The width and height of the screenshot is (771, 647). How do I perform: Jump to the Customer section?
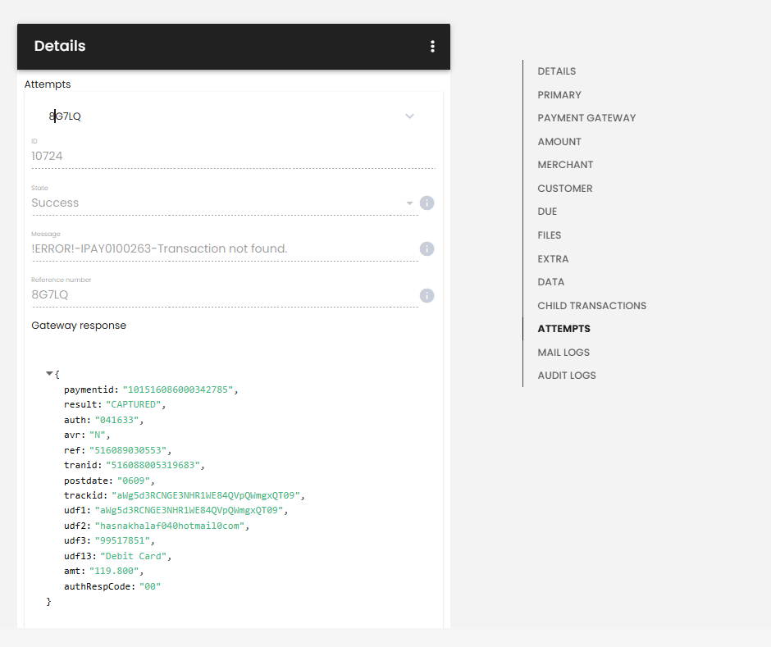pyautogui.click(x=564, y=189)
